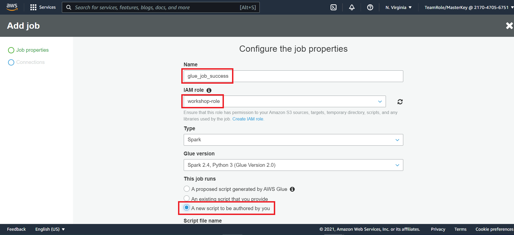Click the search magnifier icon
514x235 pixels.
coord(69,7)
